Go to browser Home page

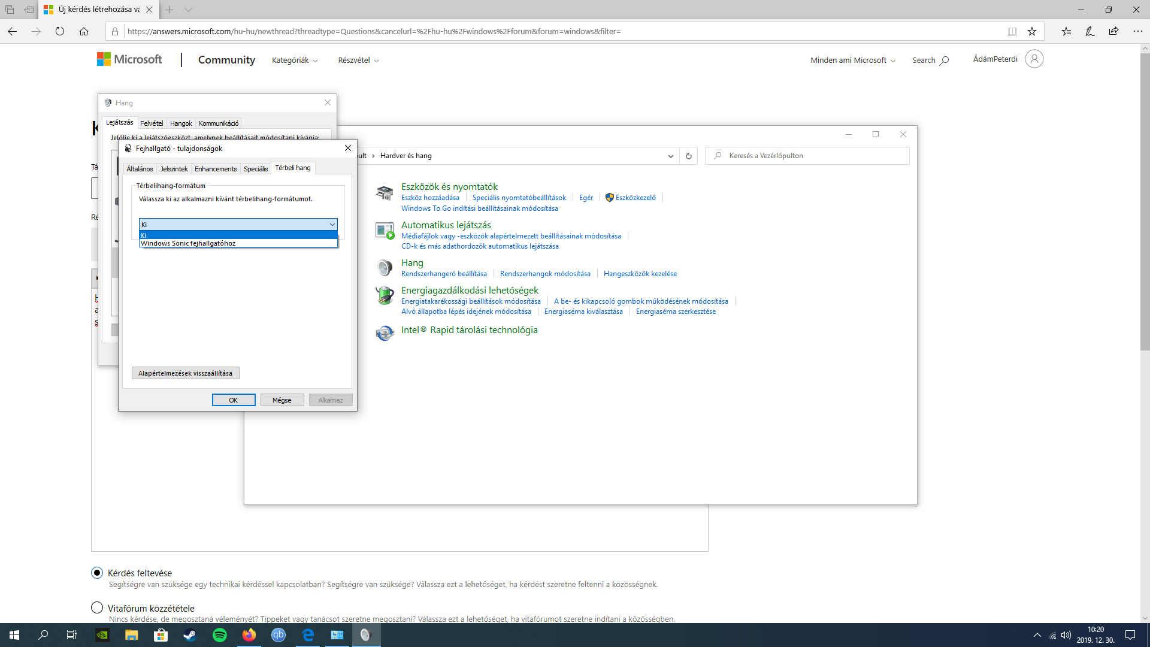tap(84, 31)
